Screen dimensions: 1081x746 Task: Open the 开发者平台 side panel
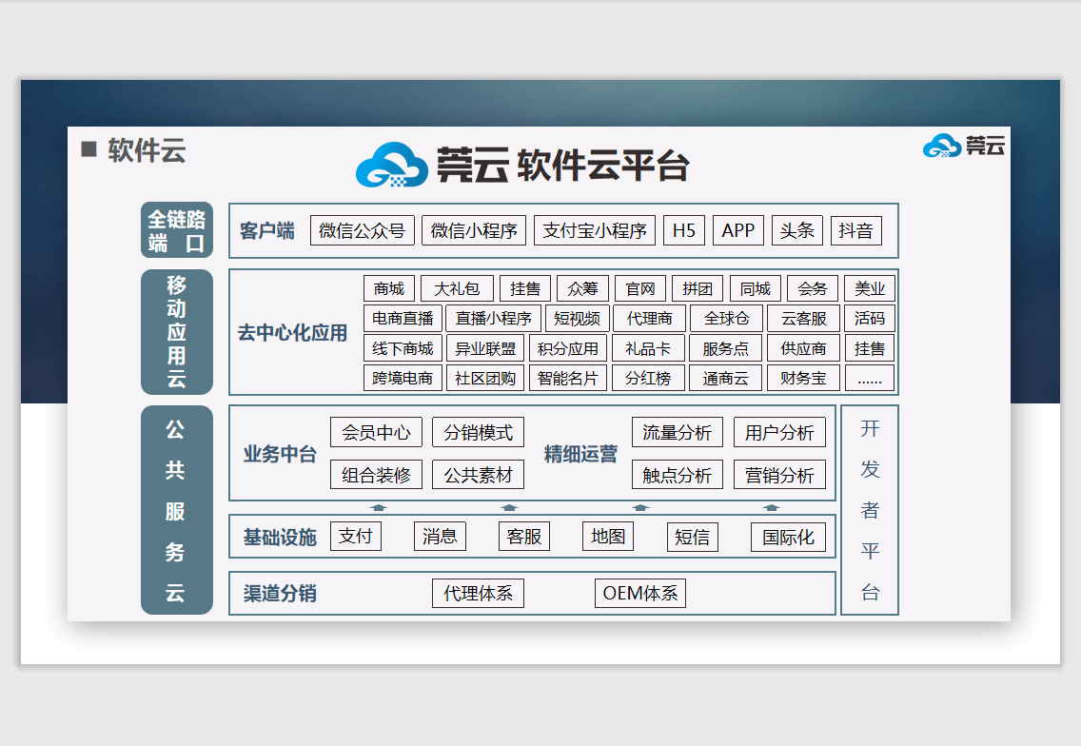pos(870,509)
